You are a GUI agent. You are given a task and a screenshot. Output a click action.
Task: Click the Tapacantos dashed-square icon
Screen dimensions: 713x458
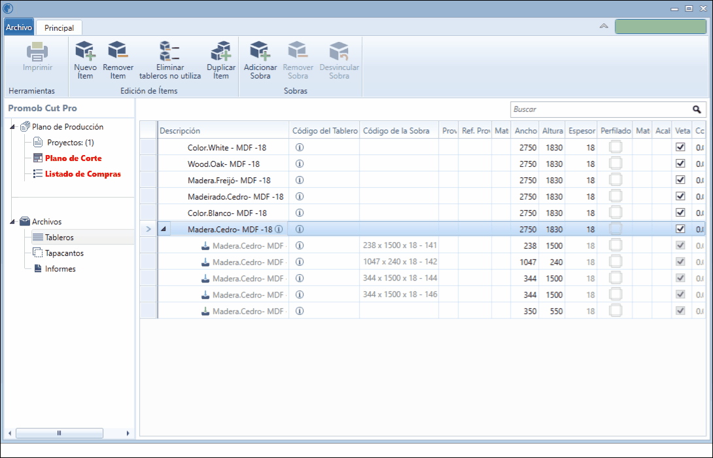38,253
